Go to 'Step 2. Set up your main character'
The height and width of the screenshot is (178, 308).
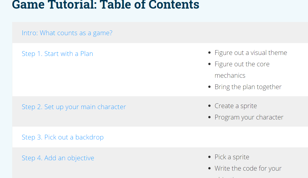coord(74,107)
